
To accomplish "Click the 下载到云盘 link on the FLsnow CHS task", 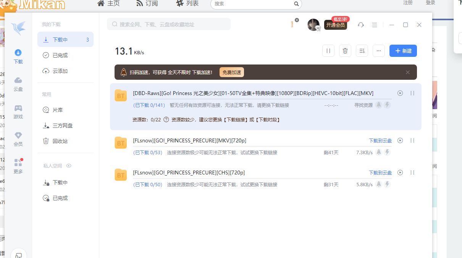I will pos(380,173).
